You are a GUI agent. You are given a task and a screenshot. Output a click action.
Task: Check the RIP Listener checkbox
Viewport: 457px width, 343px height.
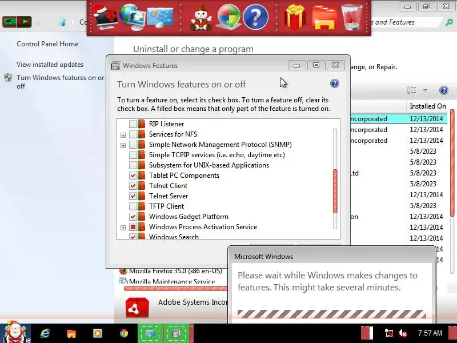[133, 124]
